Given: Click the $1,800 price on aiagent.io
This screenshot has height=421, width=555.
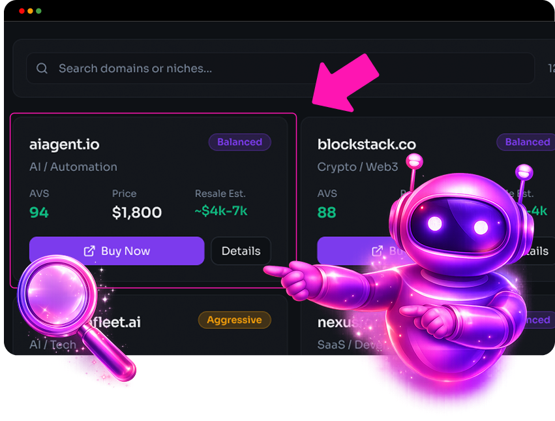Looking at the screenshot, I should click(x=136, y=212).
